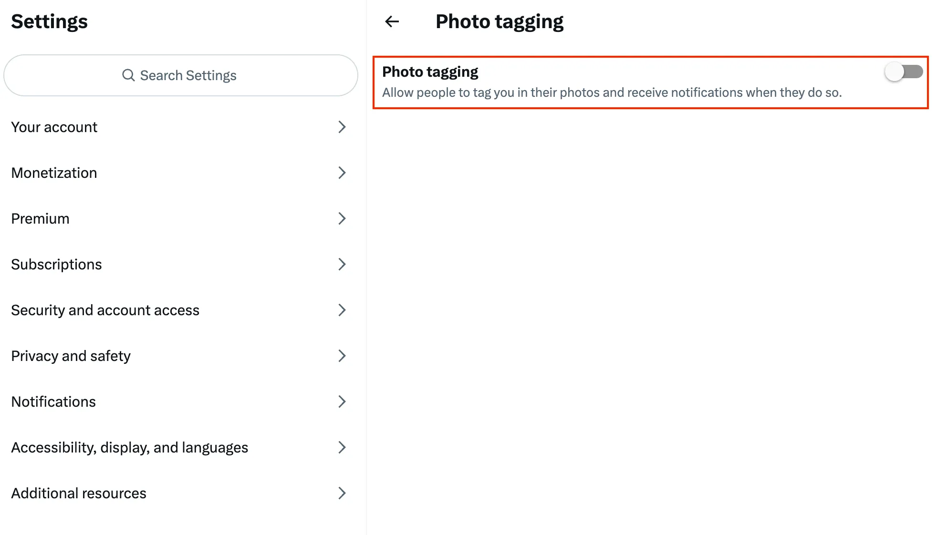This screenshot has width=937, height=535.
Task: Click the magnifier icon in search bar
Action: (x=128, y=75)
